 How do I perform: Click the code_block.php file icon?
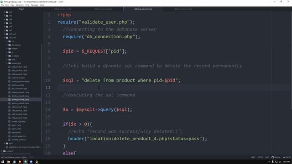10,78
